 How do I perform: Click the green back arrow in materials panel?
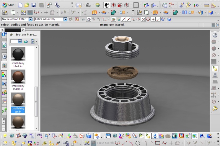click(x=26, y=41)
